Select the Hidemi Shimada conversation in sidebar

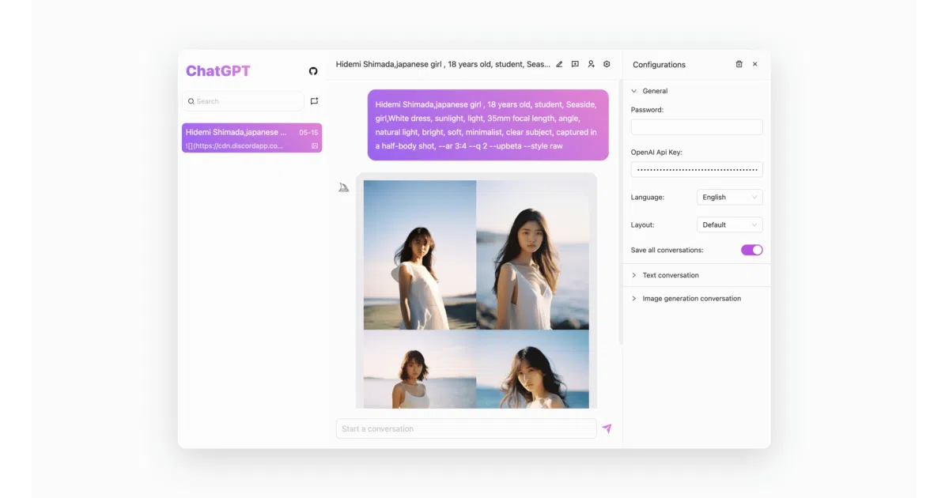click(251, 138)
